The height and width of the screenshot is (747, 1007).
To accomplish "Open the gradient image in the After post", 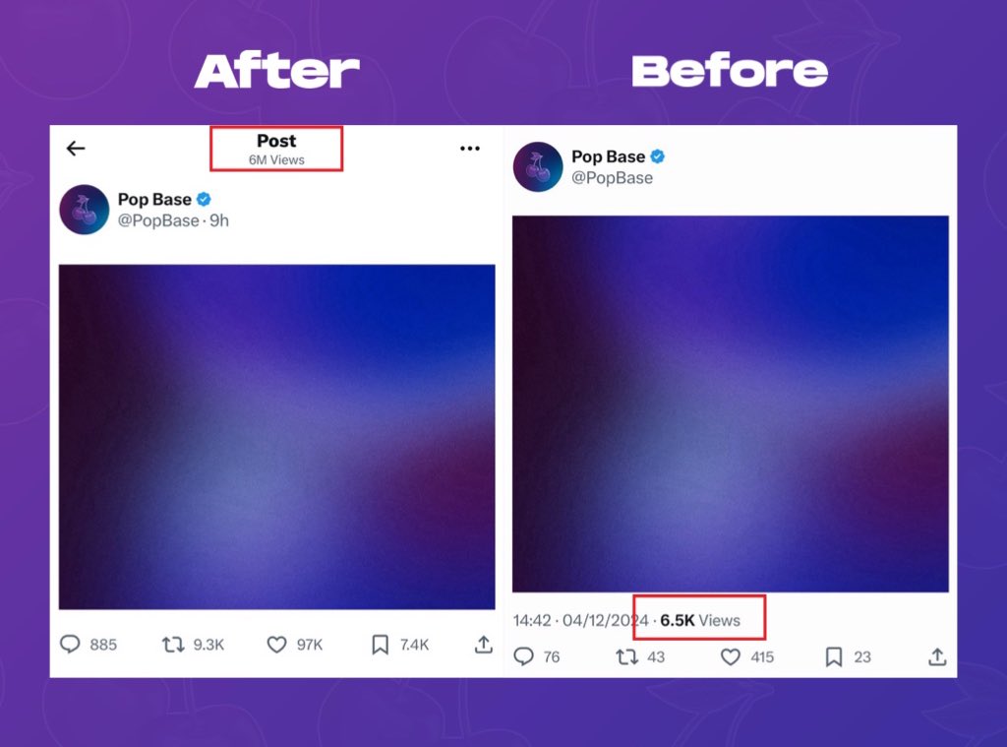I will click(276, 437).
